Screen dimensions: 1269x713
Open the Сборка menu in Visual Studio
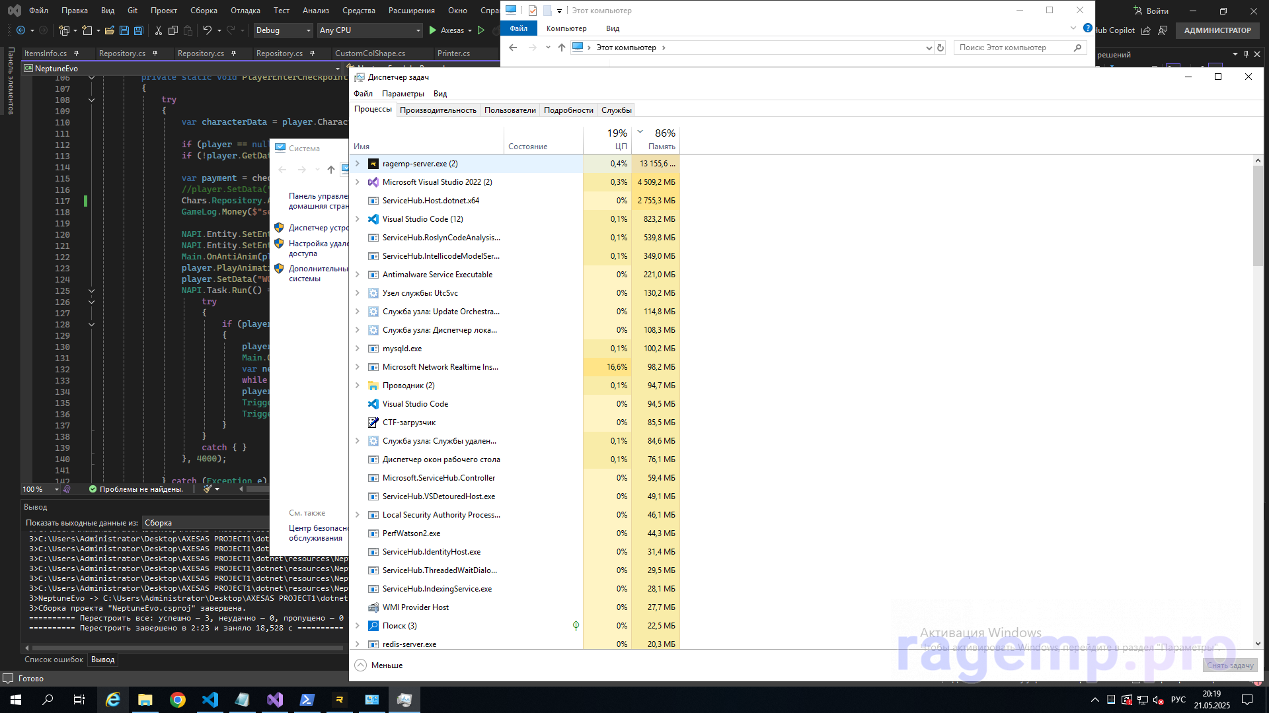click(204, 11)
